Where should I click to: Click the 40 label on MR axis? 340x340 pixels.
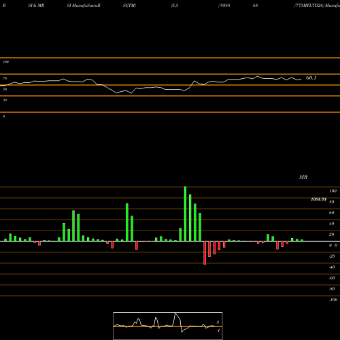pyautogui.click(x=332, y=224)
